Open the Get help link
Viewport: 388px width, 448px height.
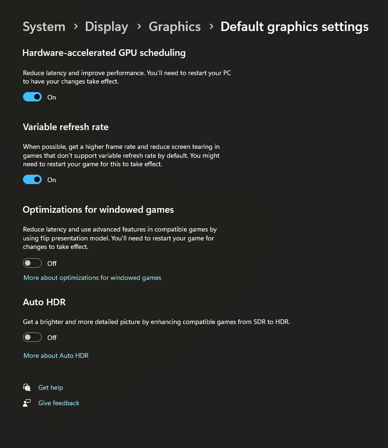point(51,388)
